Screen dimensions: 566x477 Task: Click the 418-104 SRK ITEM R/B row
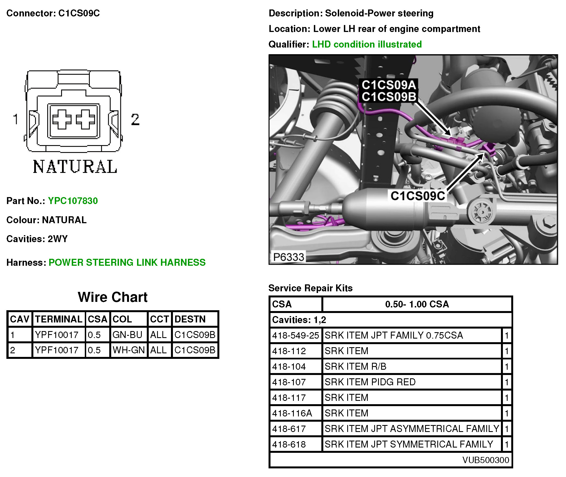[x=356, y=366]
